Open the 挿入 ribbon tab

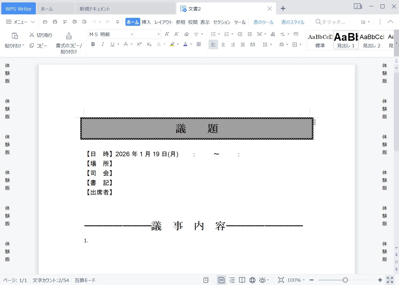(x=146, y=22)
